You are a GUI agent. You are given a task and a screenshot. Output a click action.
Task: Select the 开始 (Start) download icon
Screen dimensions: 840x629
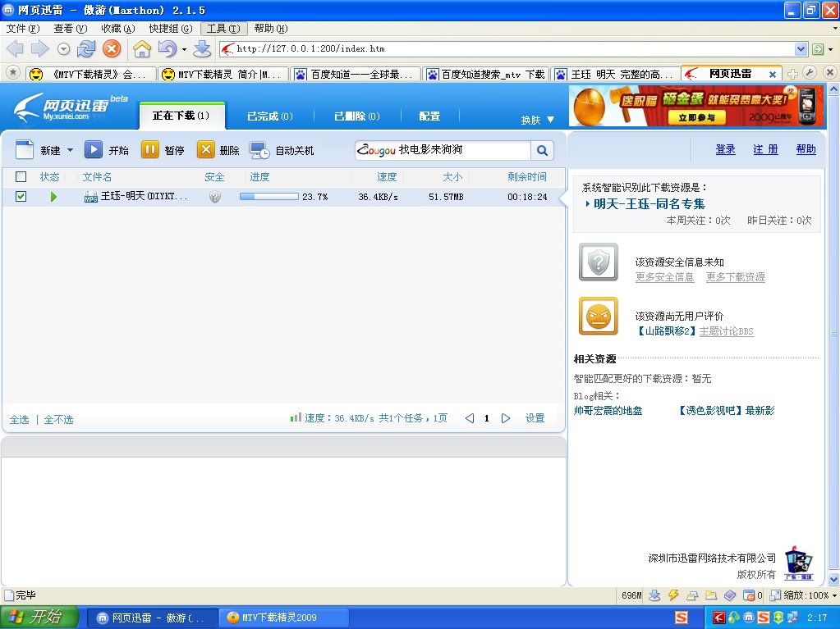[94, 149]
